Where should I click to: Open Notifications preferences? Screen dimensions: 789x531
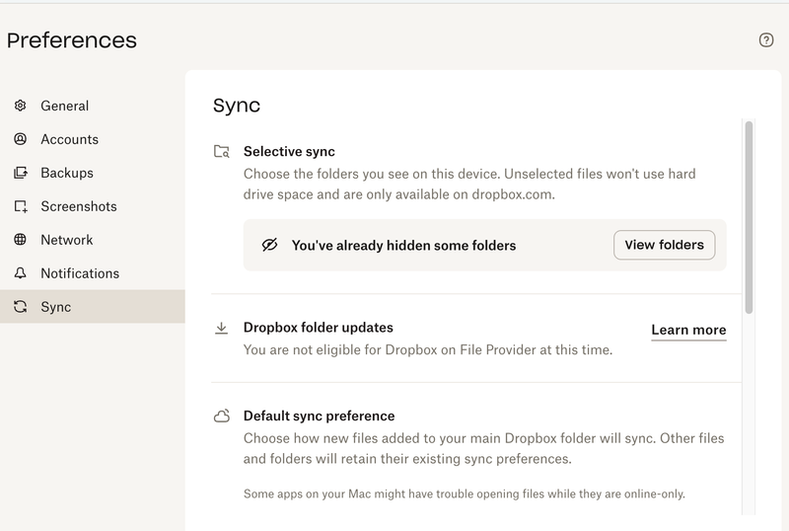click(79, 273)
